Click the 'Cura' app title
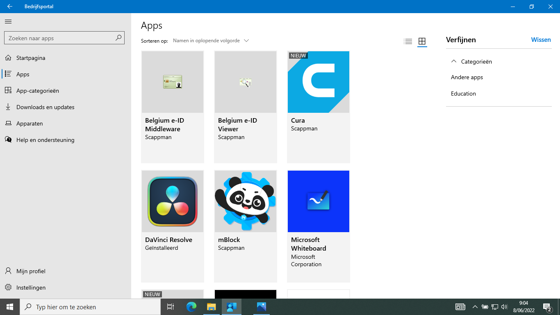 298,121
